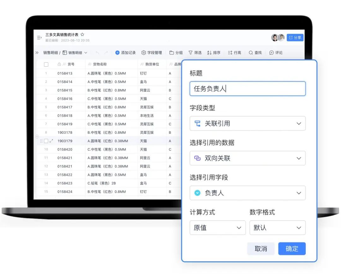Click the 查找 search magnifier
Image resolution: width=341 pixels, height=274 pixels.
coord(251,53)
